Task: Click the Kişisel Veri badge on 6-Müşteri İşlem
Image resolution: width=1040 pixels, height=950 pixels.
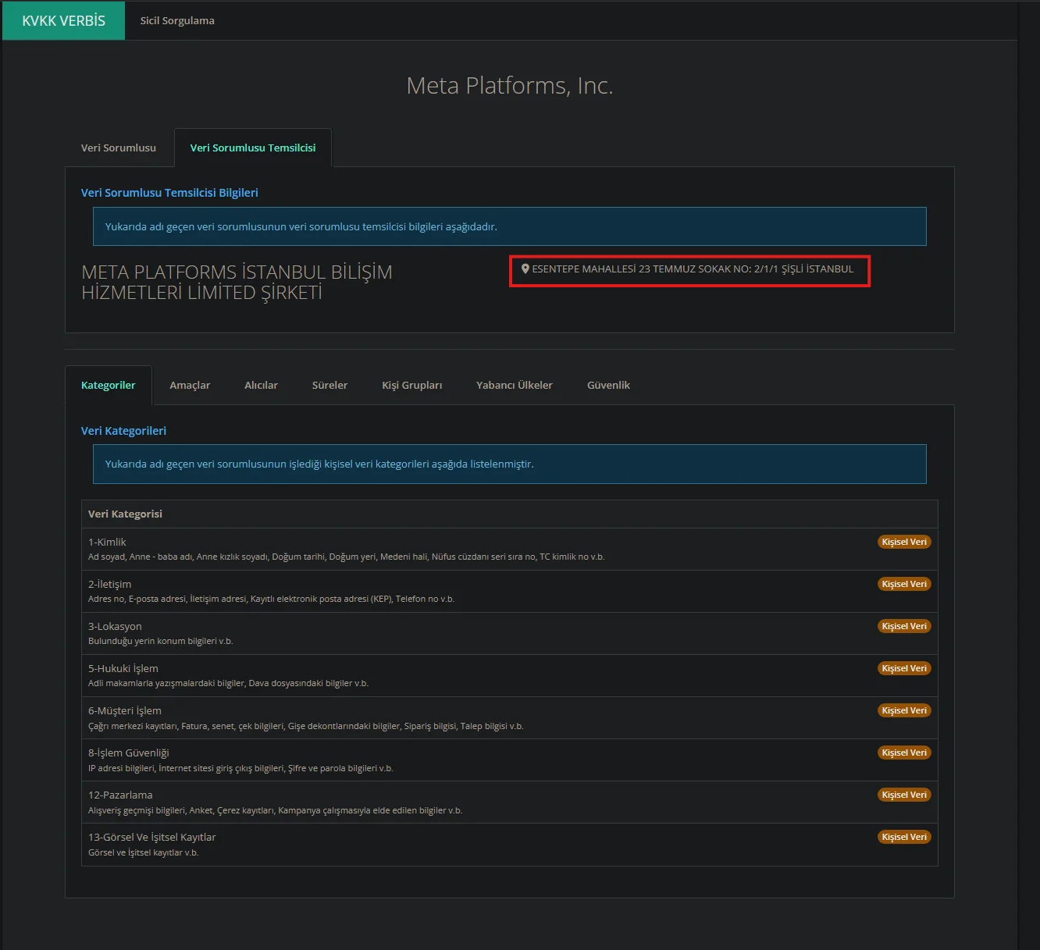Action: 904,710
